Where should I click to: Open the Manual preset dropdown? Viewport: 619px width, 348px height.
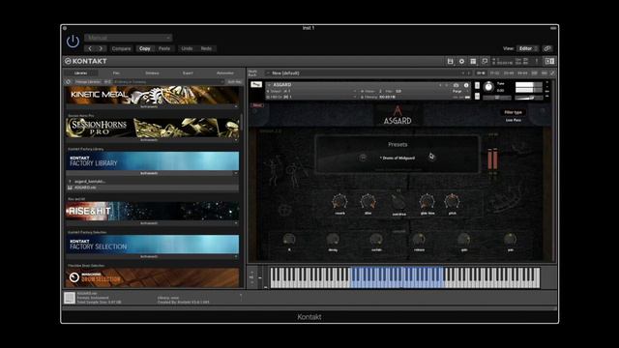[128, 38]
